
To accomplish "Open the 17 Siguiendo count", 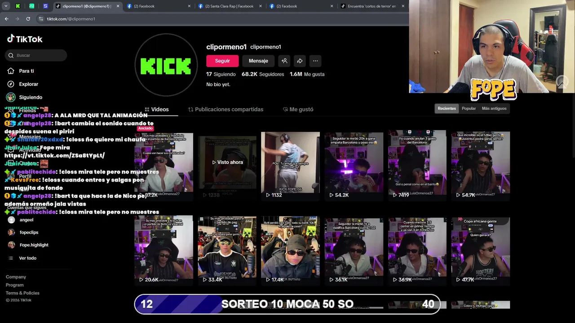I will tap(221, 74).
